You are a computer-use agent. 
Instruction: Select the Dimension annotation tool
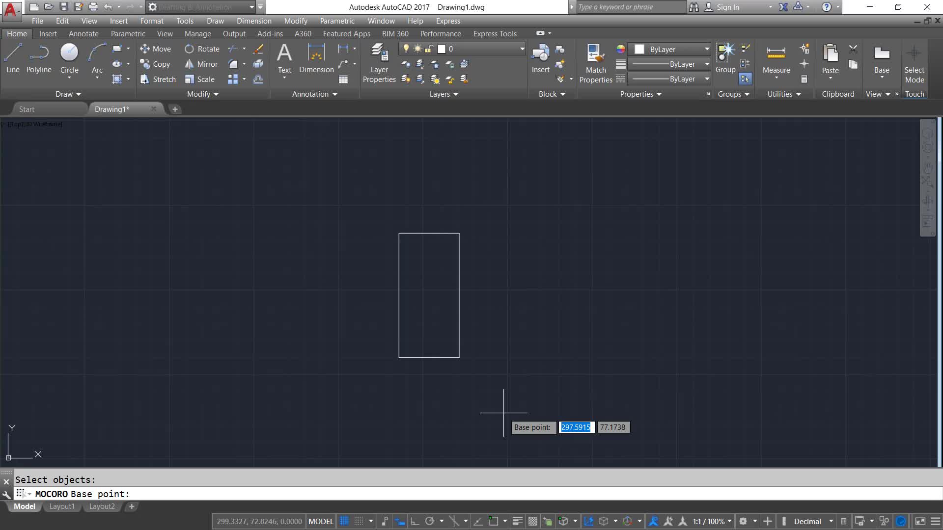[x=316, y=58]
